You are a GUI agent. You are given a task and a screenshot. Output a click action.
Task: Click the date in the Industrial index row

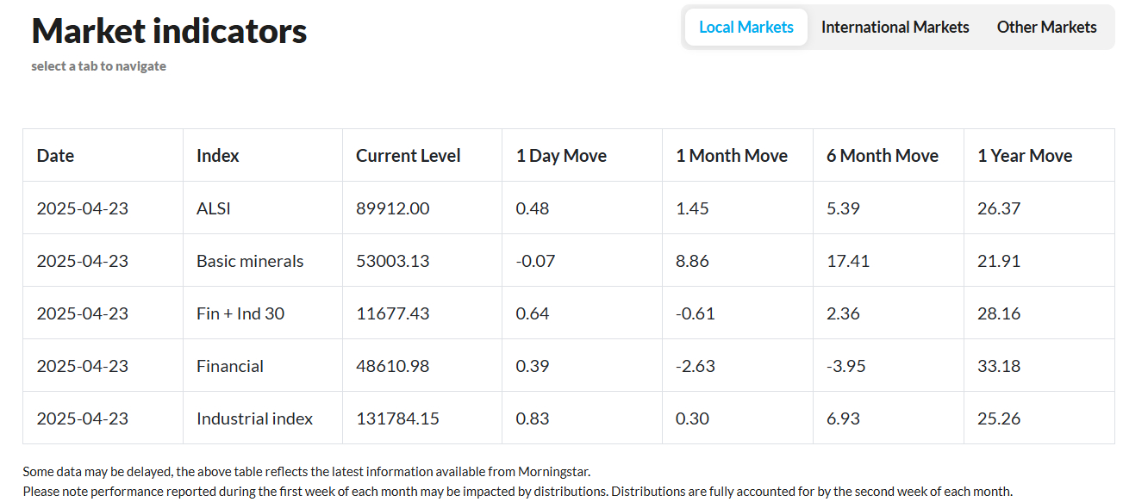[x=82, y=418]
